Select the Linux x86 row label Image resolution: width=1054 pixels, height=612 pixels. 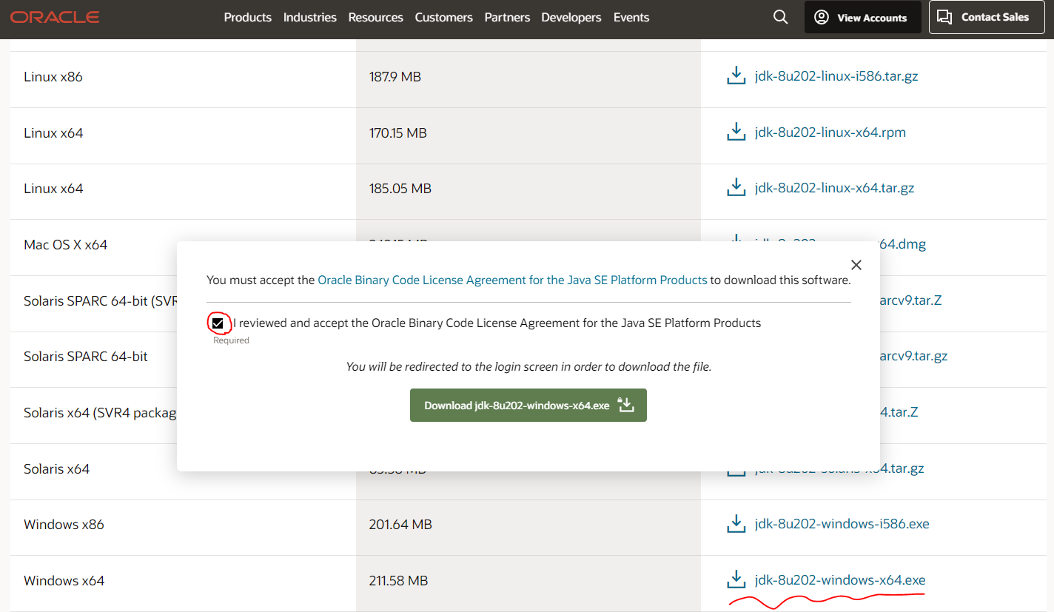pyautogui.click(x=53, y=77)
